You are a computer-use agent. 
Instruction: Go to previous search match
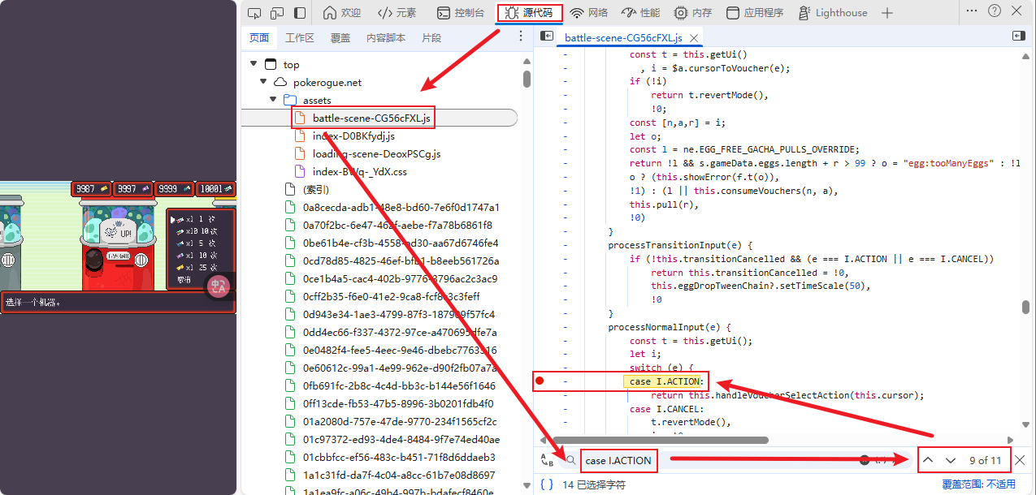(928, 460)
